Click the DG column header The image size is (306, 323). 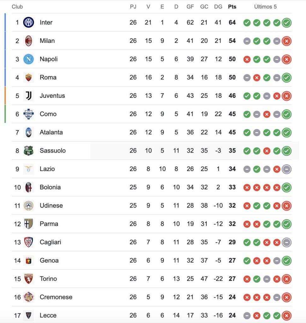(x=218, y=7)
